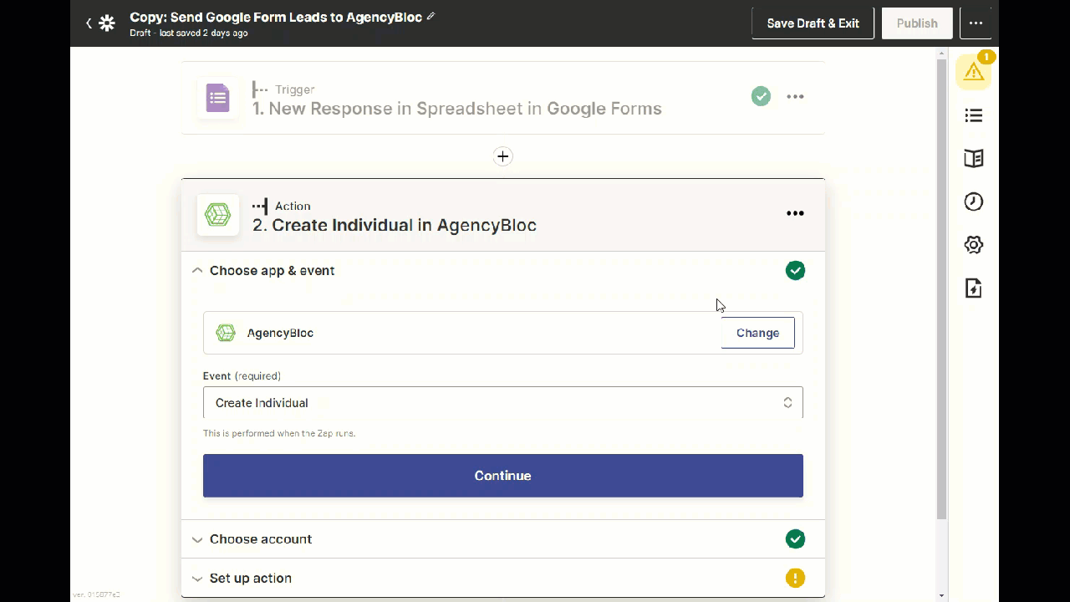Click the Continue button

502,476
